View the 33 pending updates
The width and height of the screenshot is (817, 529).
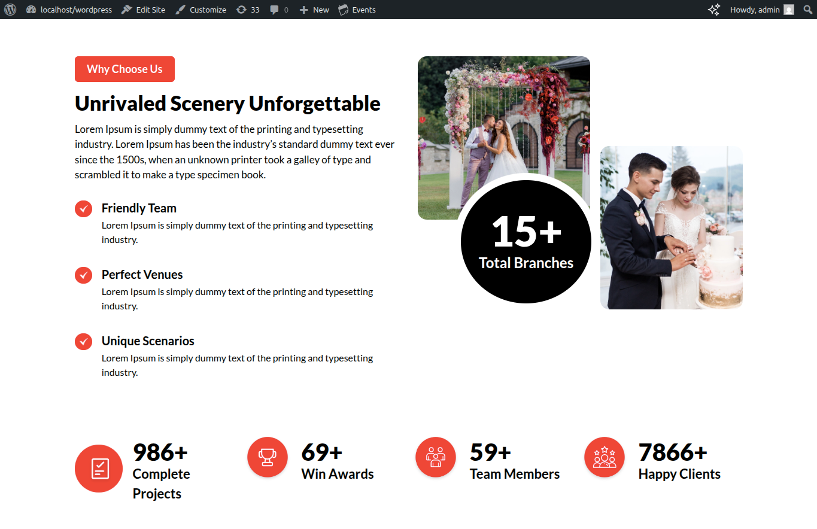point(248,10)
